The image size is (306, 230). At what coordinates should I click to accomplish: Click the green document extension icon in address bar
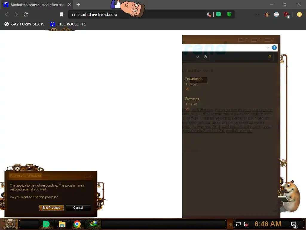(218, 14)
